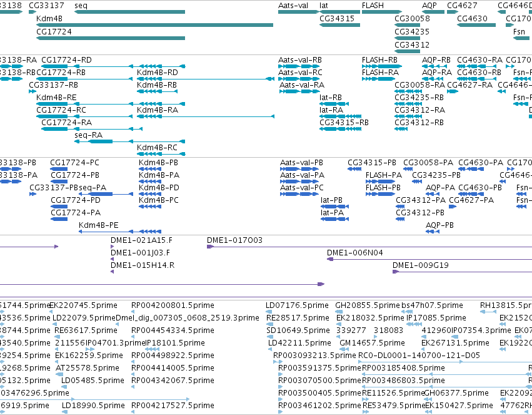Screen dimensions: 532x415
Task: Click protein Kdm4B-PE
Action: [x=120, y=231]
